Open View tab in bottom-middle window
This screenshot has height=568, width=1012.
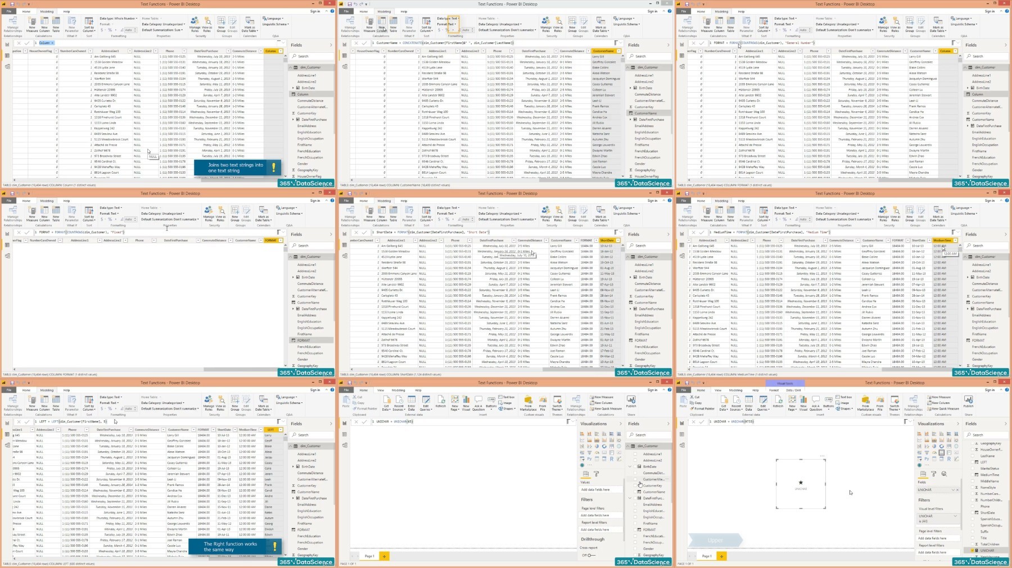click(381, 390)
